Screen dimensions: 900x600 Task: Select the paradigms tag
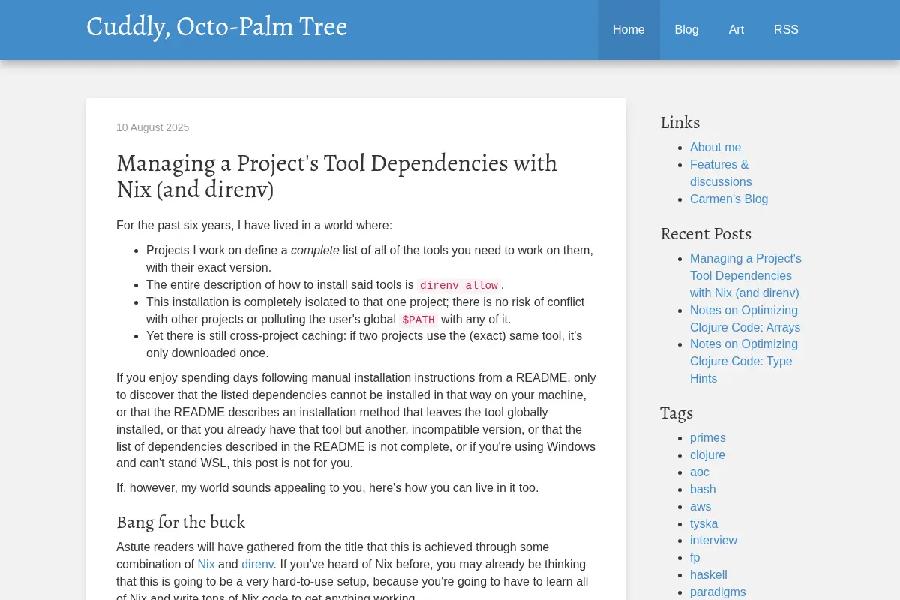718,592
